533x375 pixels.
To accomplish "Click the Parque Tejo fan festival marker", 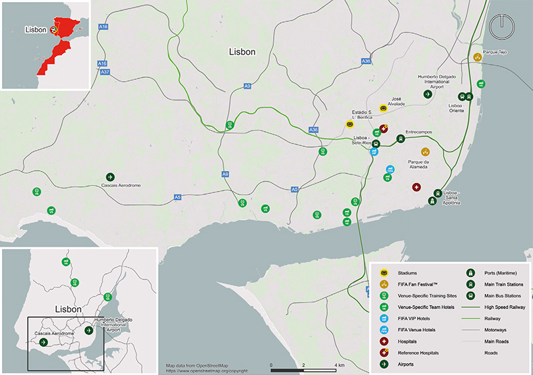I will click(x=478, y=57).
